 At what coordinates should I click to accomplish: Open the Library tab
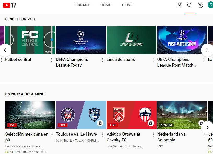coord(82,5)
